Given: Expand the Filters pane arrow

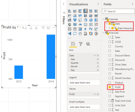Looking at the screenshot, I should [64, 4].
